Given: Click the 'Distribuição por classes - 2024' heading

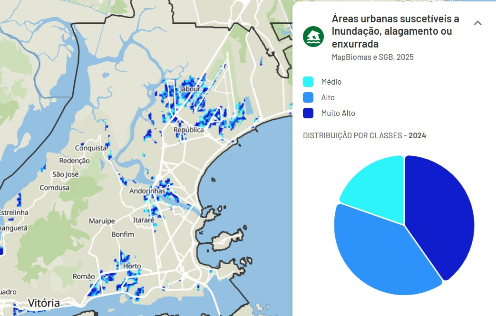Looking at the screenshot, I should (x=364, y=135).
